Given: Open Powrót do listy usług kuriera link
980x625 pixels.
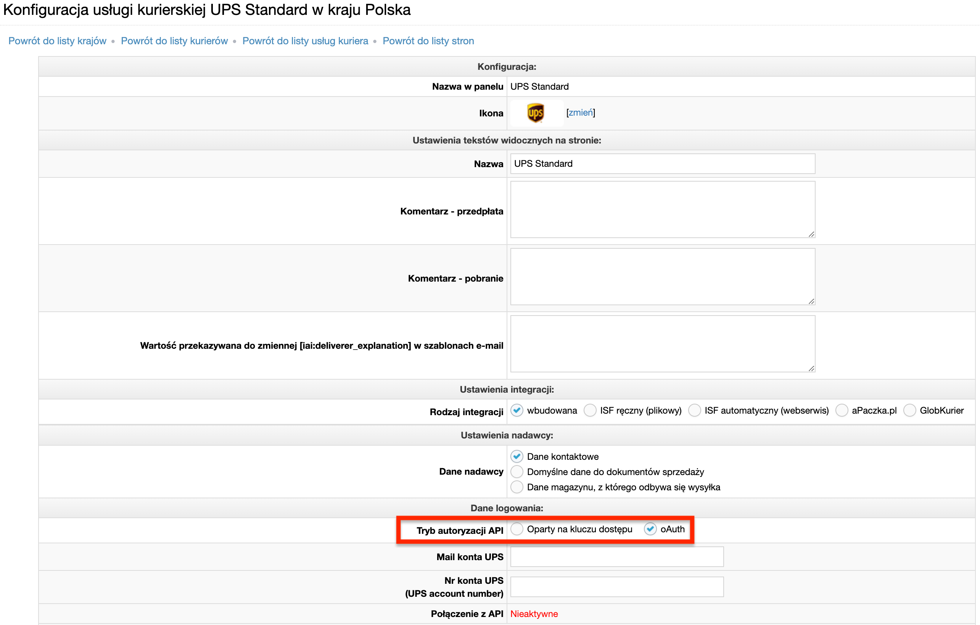Looking at the screenshot, I should [x=305, y=41].
